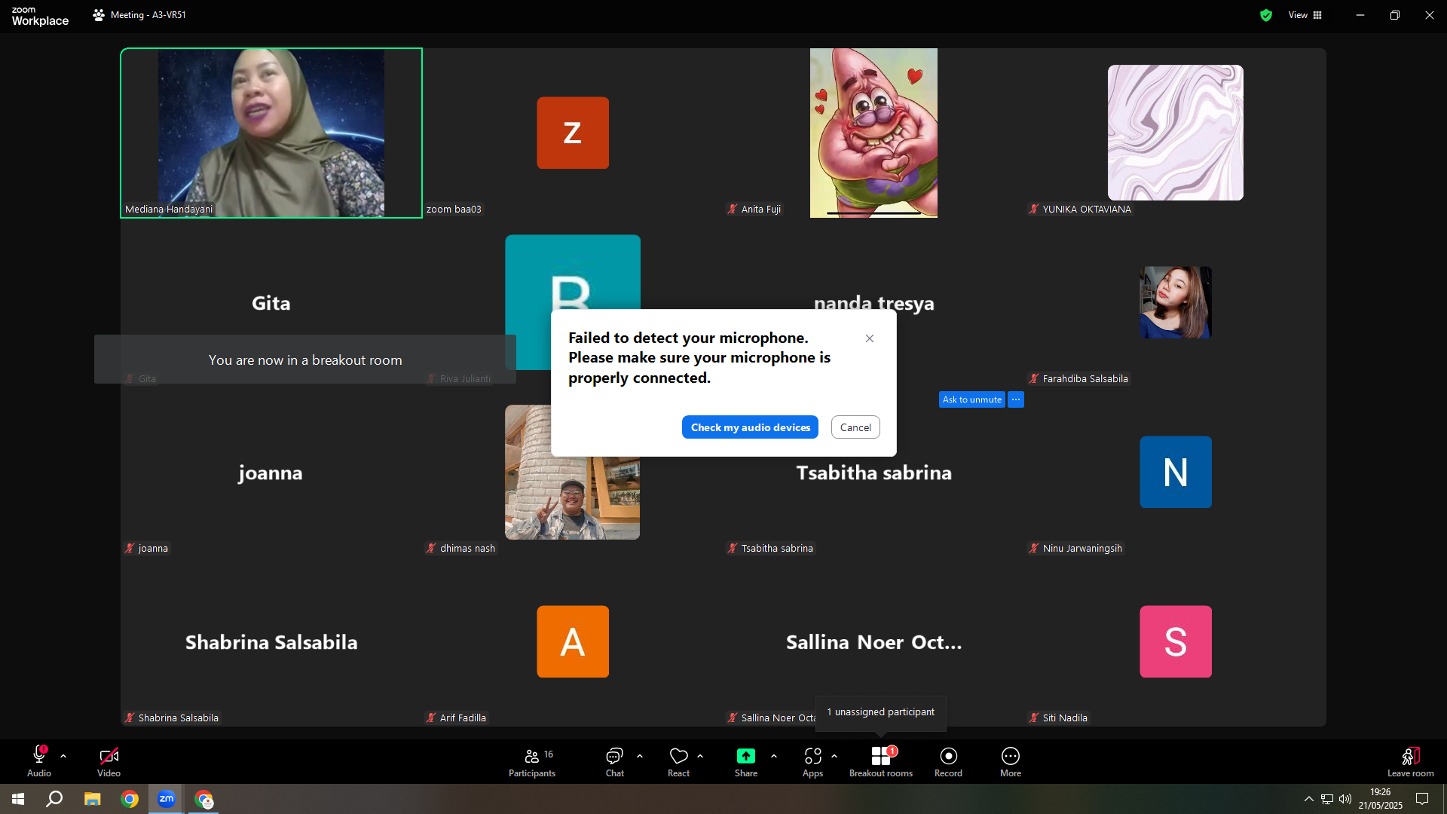This screenshot has width=1447, height=814.
Task: Click the green encryption shield icon
Action: [x=1266, y=15]
